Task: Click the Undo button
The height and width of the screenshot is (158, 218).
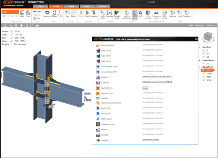Action: pyautogui.click(x=37, y=12)
